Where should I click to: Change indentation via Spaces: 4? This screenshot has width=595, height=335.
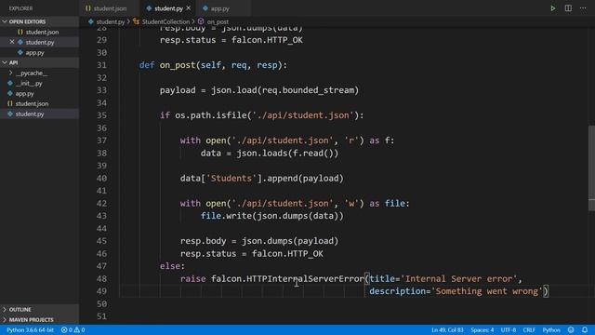(483, 330)
